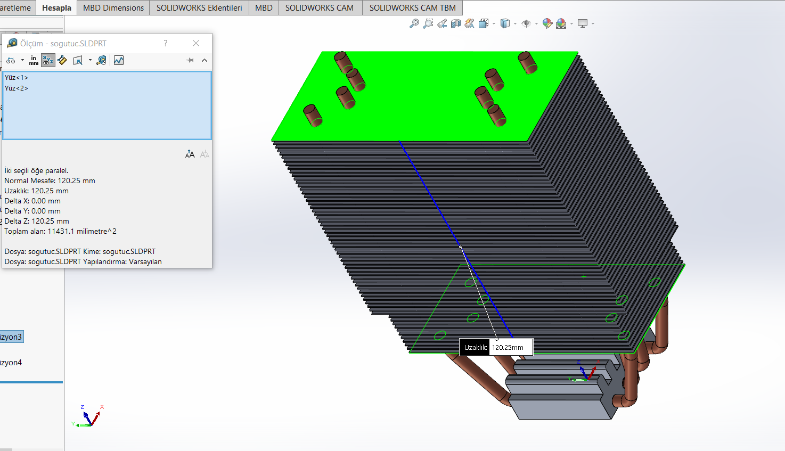Select Yüz<1> in selection list
Viewport: 785px width, 451px height.
point(17,78)
